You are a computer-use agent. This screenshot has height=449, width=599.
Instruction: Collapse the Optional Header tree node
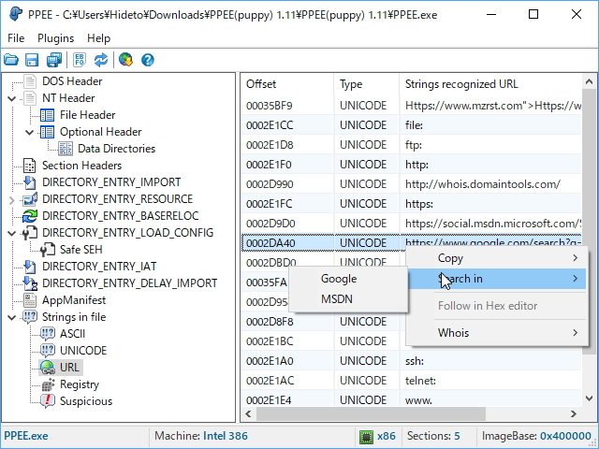[30, 132]
